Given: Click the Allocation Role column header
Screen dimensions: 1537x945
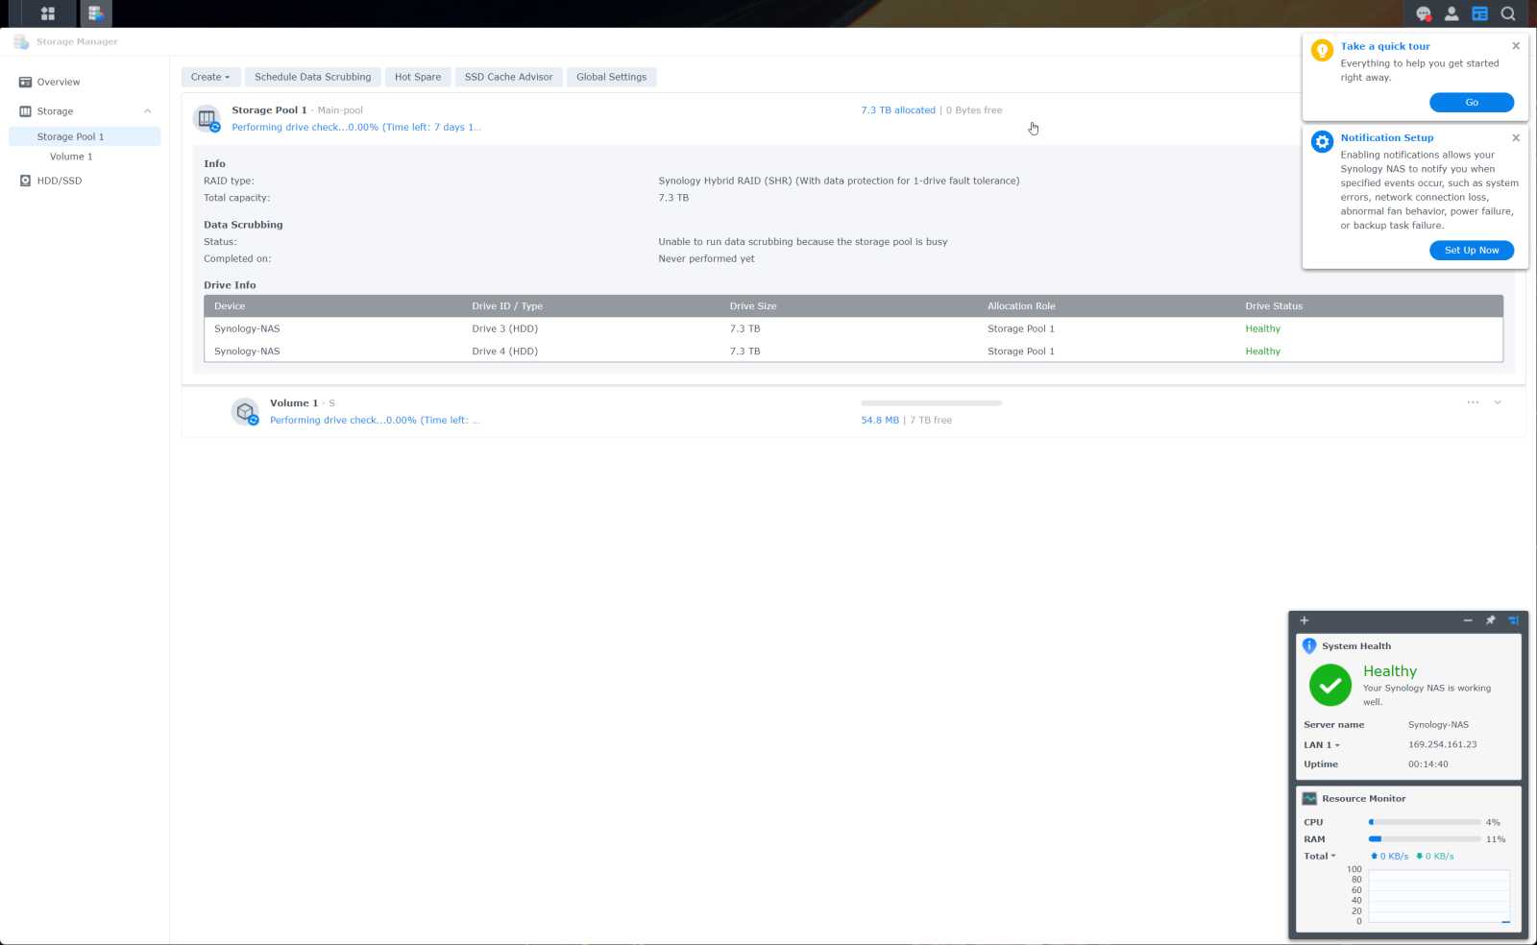Looking at the screenshot, I should (1107, 306).
